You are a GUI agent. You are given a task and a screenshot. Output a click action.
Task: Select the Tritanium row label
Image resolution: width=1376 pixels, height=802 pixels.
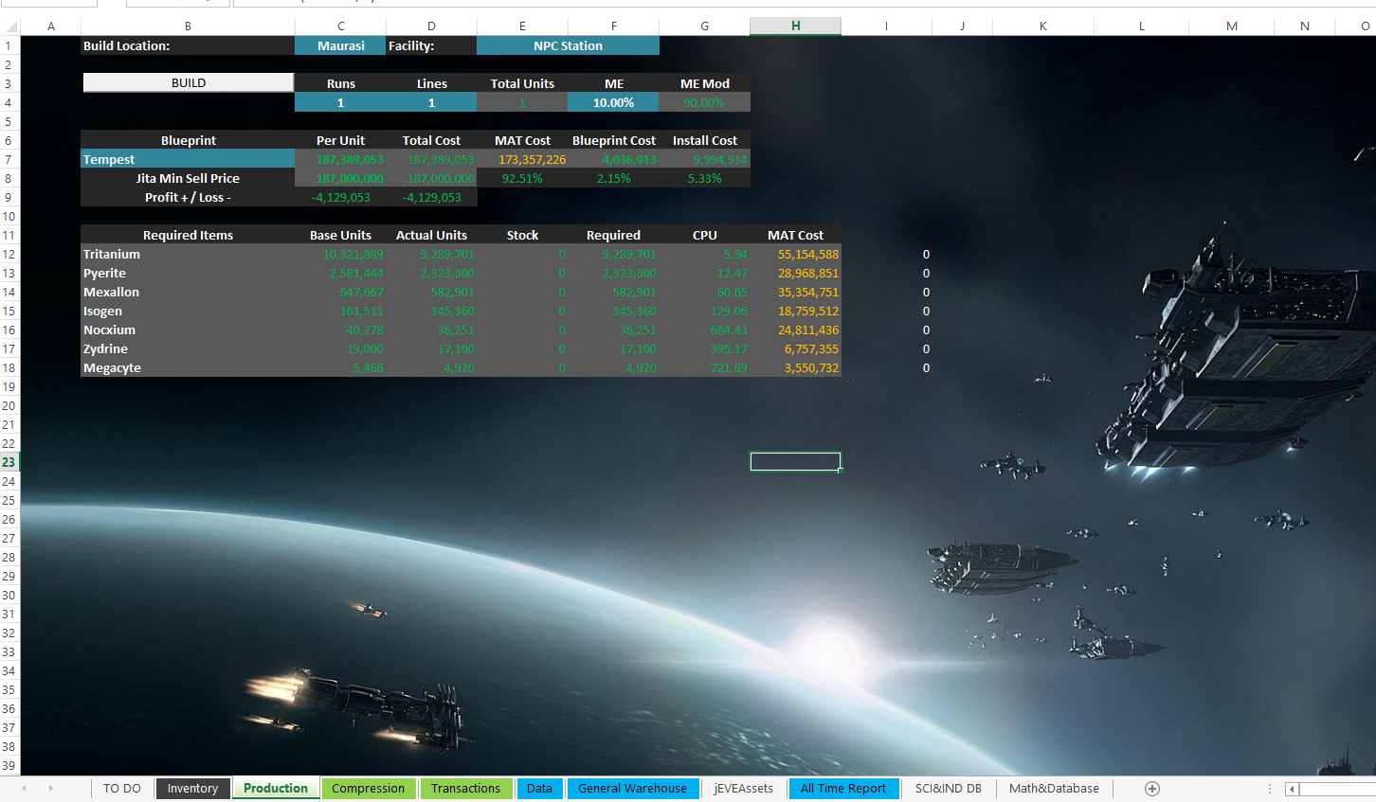tap(188, 254)
